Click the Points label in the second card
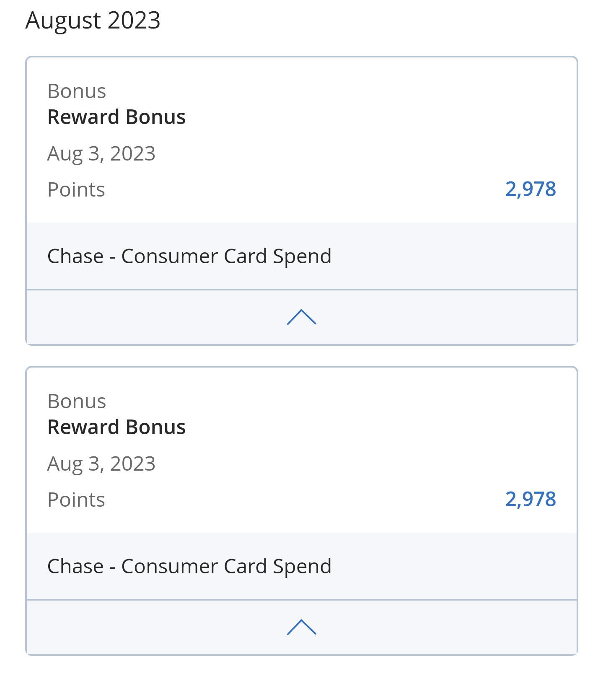This screenshot has height=676, width=603. 76,500
